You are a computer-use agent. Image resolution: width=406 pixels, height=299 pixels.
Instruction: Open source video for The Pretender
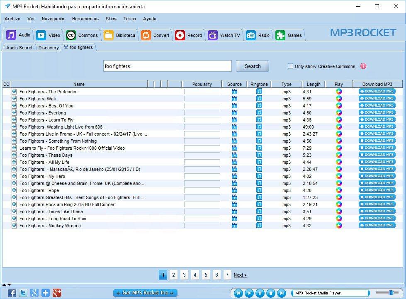coord(234,91)
